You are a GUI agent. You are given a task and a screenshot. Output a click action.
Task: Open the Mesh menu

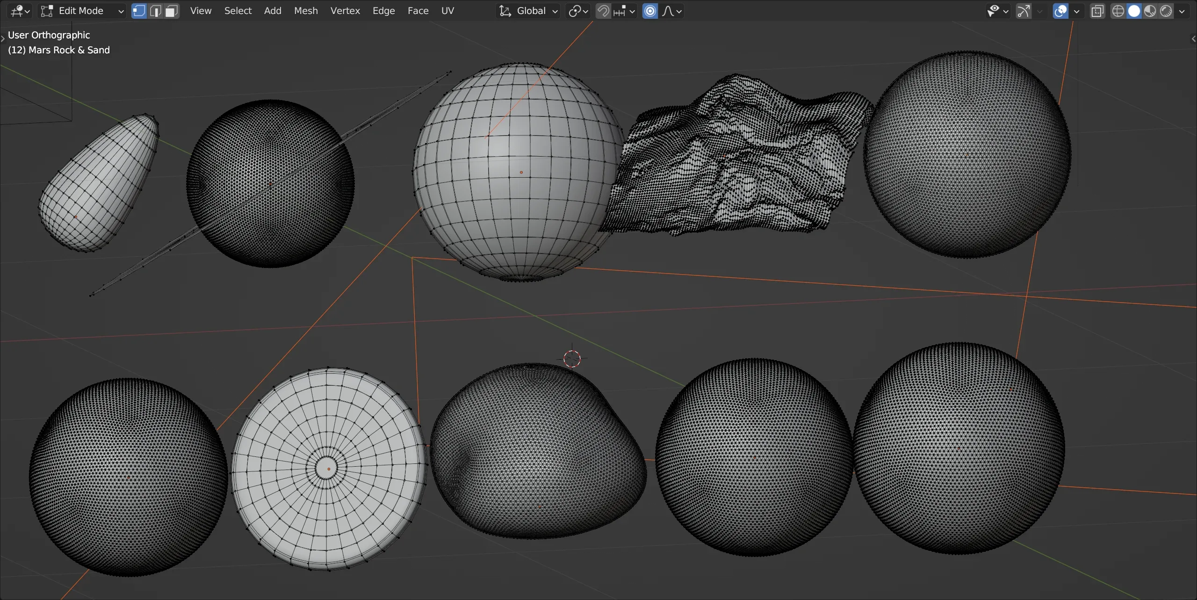[x=306, y=11]
